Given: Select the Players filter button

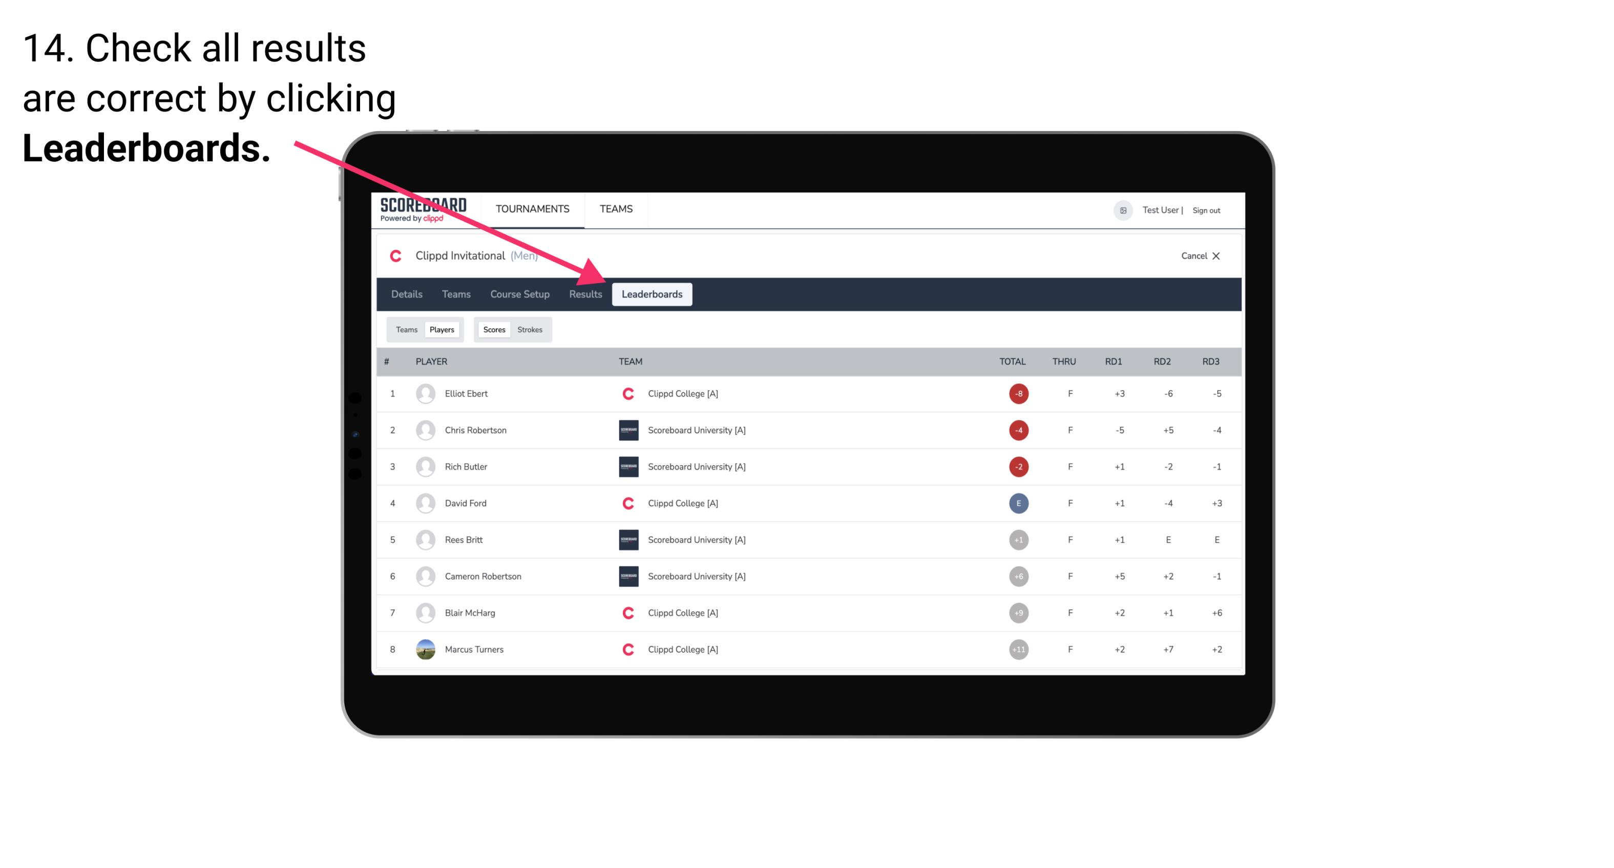Looking at the screenshot, I should [442, 329].
